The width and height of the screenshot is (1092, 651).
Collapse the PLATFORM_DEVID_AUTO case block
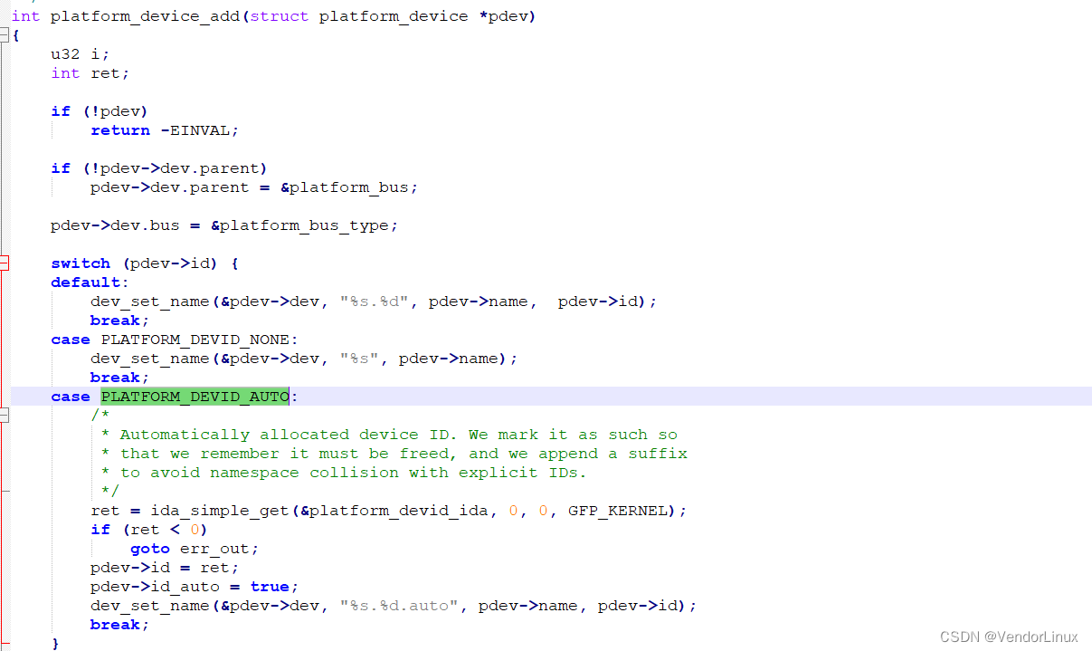(6, 415)
